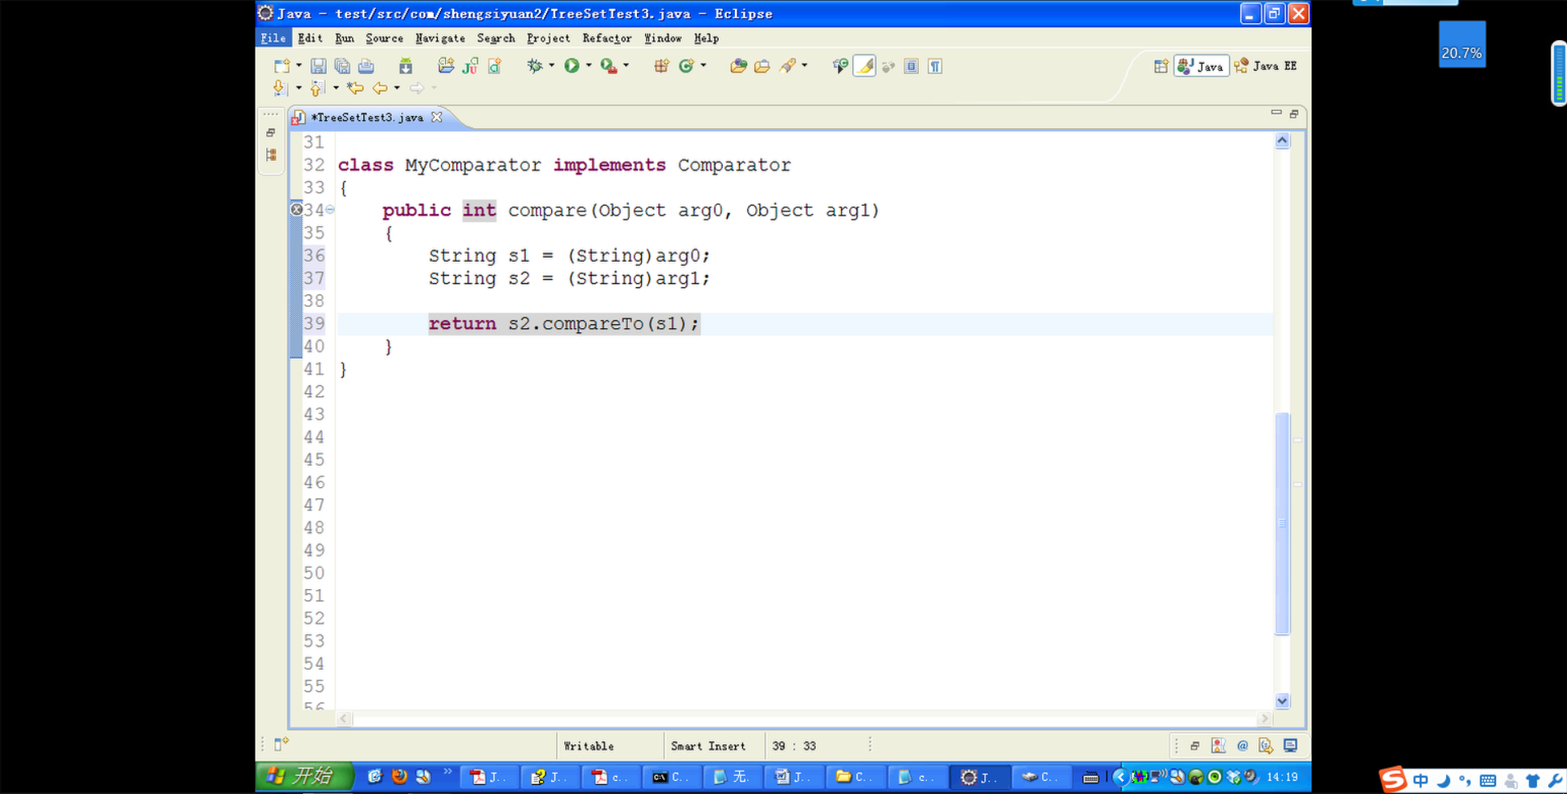The image size is (1567, 794).
Task: Click the Open Perspective icon
Action: (1160, 66)
